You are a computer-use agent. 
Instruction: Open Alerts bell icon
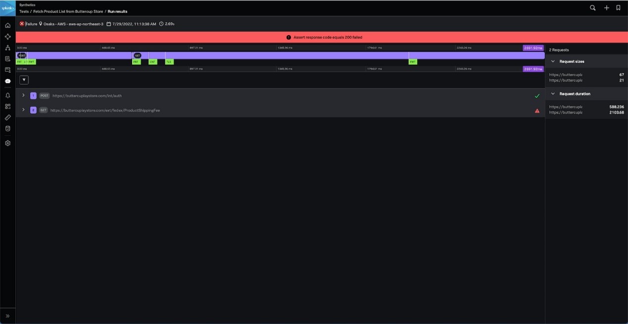7,95
